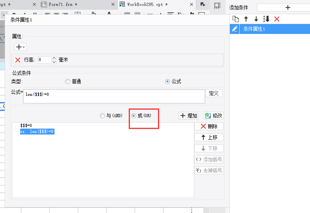Screen dimensions: 310x213
Task: Select 条件属性1 in the right condition list
Action: (x=275, y=29)
